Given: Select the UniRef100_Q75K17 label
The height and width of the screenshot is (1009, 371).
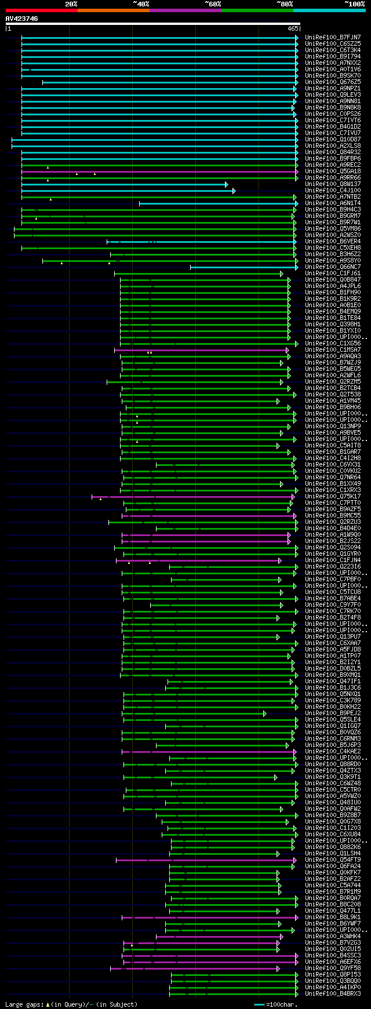Looking at the screenshot, I should coord(333,496).
